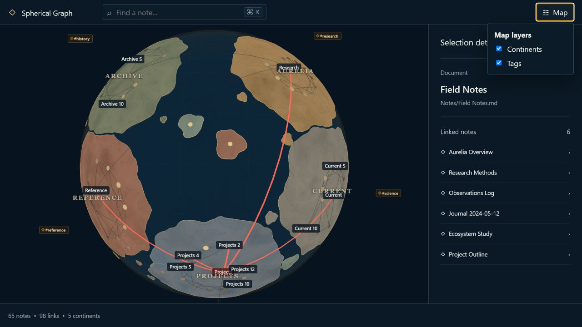
Task: Click the CURRENT continent name
Action: click(x=332, y=191)
